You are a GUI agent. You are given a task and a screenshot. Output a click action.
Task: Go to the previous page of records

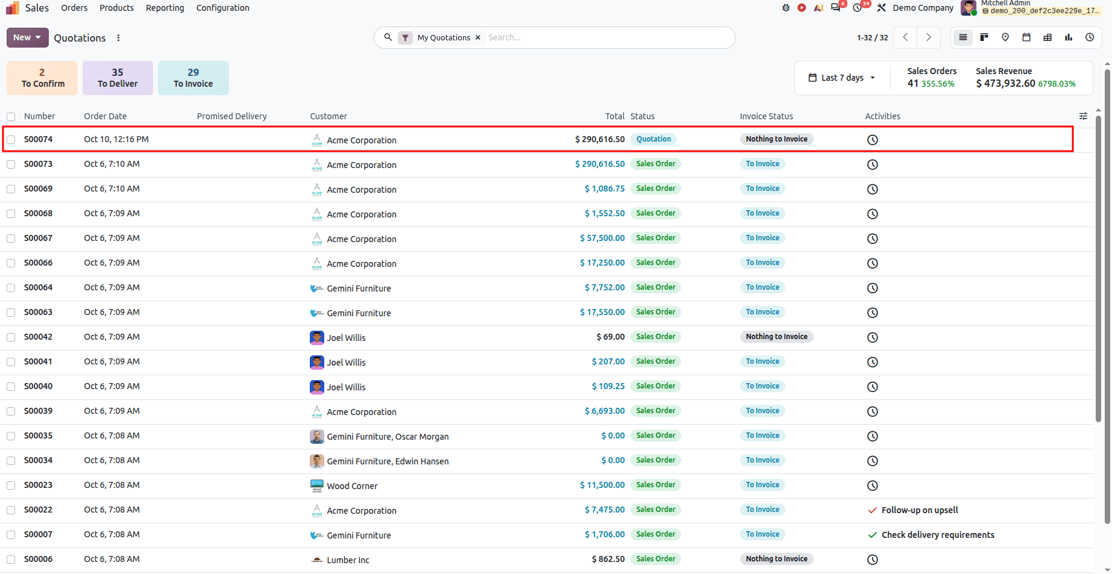(x=905, y=37)
